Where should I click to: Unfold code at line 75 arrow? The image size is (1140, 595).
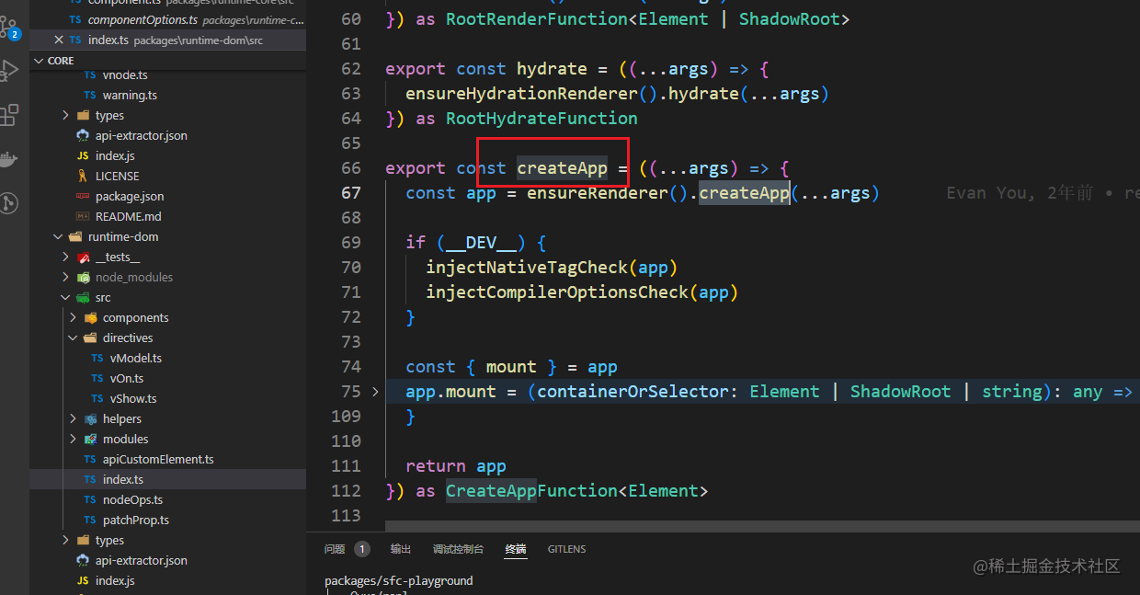(375, 392)
